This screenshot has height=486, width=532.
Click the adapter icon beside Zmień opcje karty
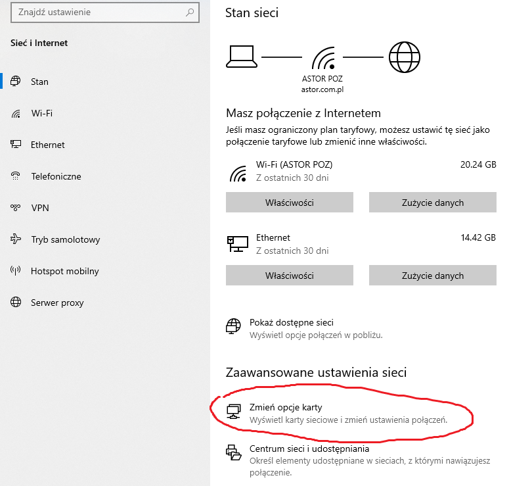click(234, 411)
